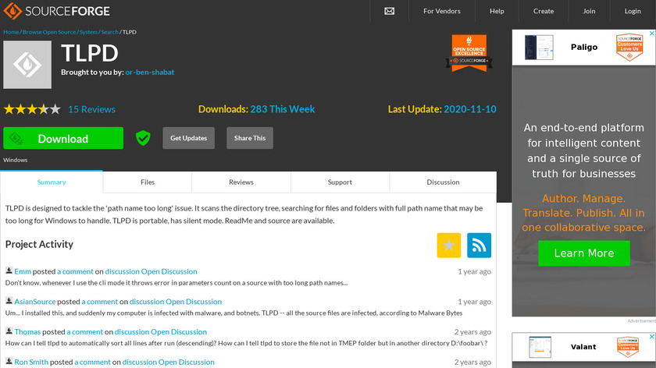Click the green security shield icon
The width and height of the screenshot is (656, 368).
click(143, 138)
